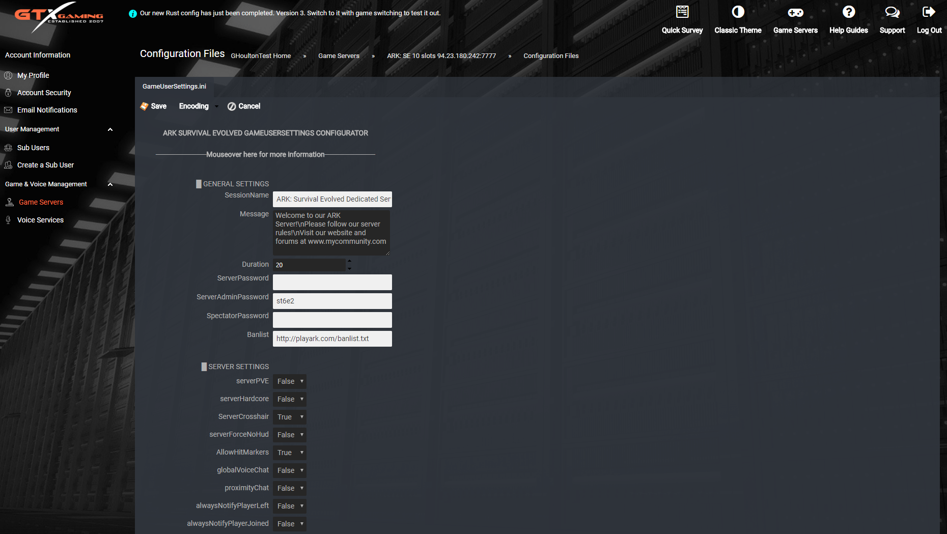Viewport: 947px width, 534px height.
Task: Open Account Security sidebar link
Action: pos(44,93)
